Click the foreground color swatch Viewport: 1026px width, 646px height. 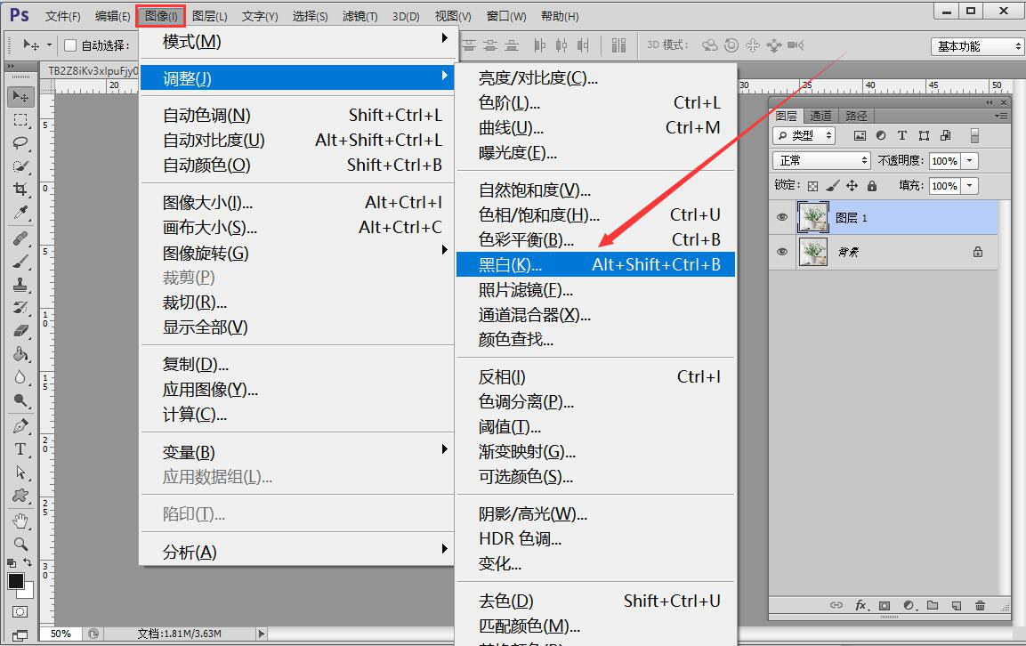pos(16,581)
